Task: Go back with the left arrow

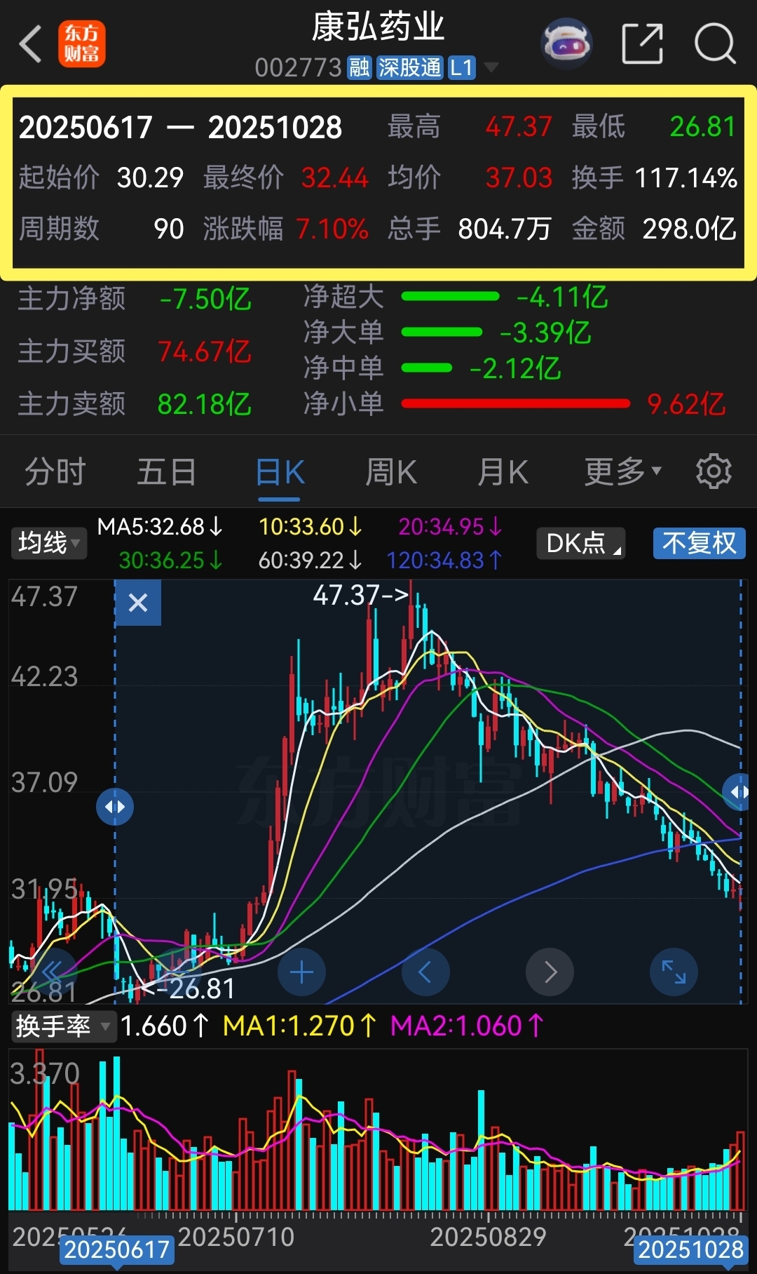Action: point(31,44)
